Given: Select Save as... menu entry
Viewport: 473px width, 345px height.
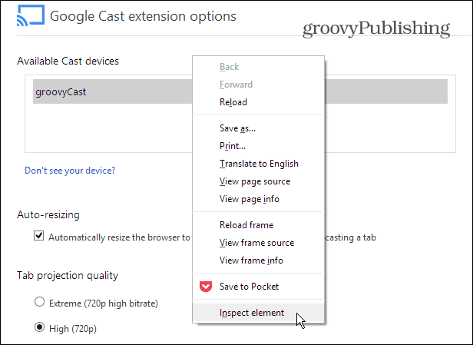Looking at the screenshot, I should pyautogui.click(x=258, y=128).
